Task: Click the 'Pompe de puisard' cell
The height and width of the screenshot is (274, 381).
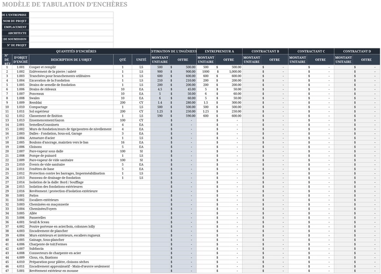Action: tap(71, 156)
